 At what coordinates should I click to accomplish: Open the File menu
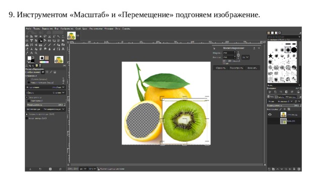(28, 29)
